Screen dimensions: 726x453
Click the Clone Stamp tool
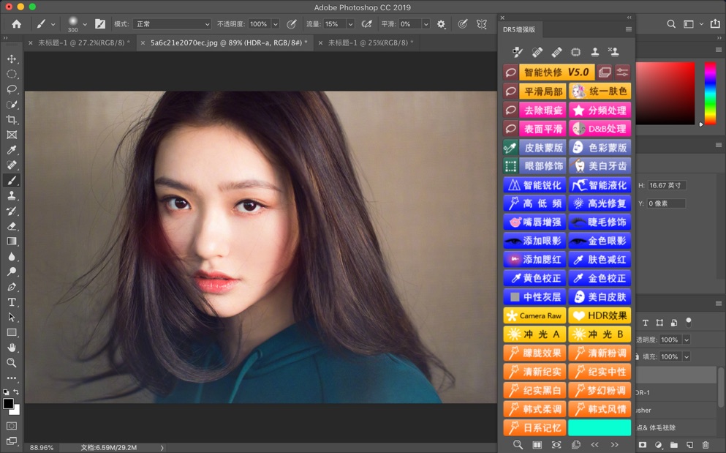pos(12,195)
